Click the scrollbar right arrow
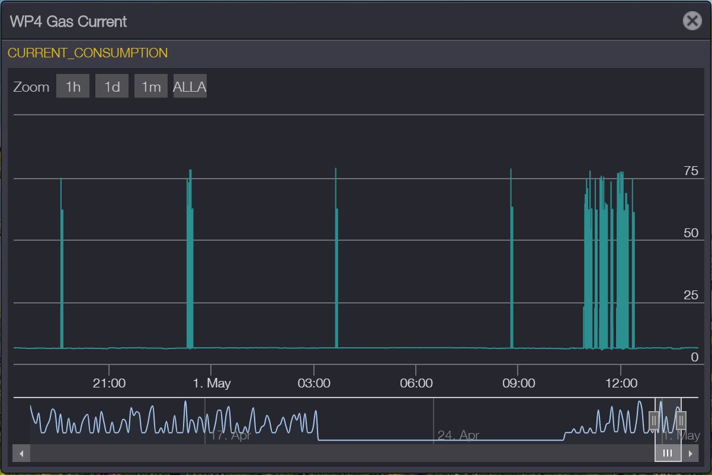The height and width of the screenshot is (475, 712). pos(690,454)
